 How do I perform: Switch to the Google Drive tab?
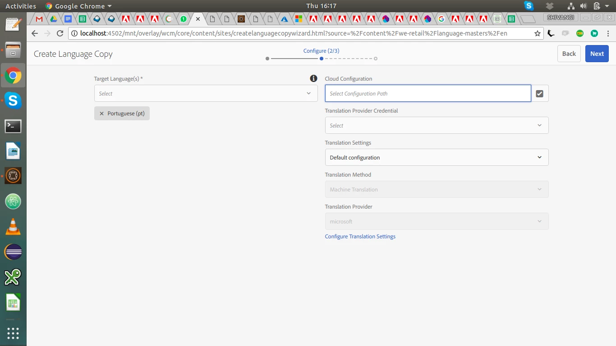(x=54, y=19)
